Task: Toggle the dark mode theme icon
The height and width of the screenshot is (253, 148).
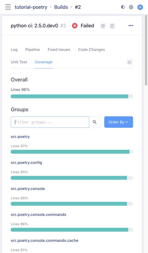Action: (x=123, y=7)
